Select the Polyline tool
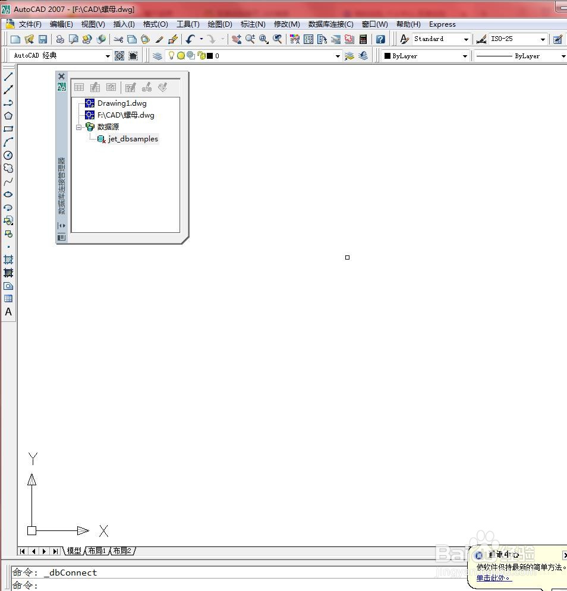567x591 pixels. click(x=8, y=103)
